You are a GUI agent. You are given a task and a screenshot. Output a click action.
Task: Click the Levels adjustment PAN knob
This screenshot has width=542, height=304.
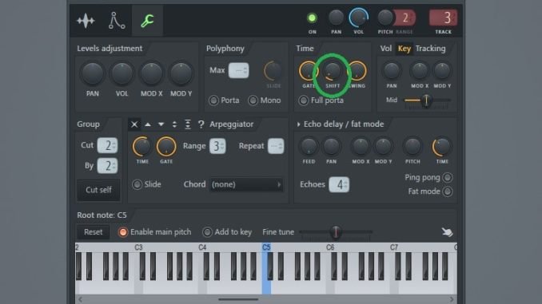click(92, 73)
